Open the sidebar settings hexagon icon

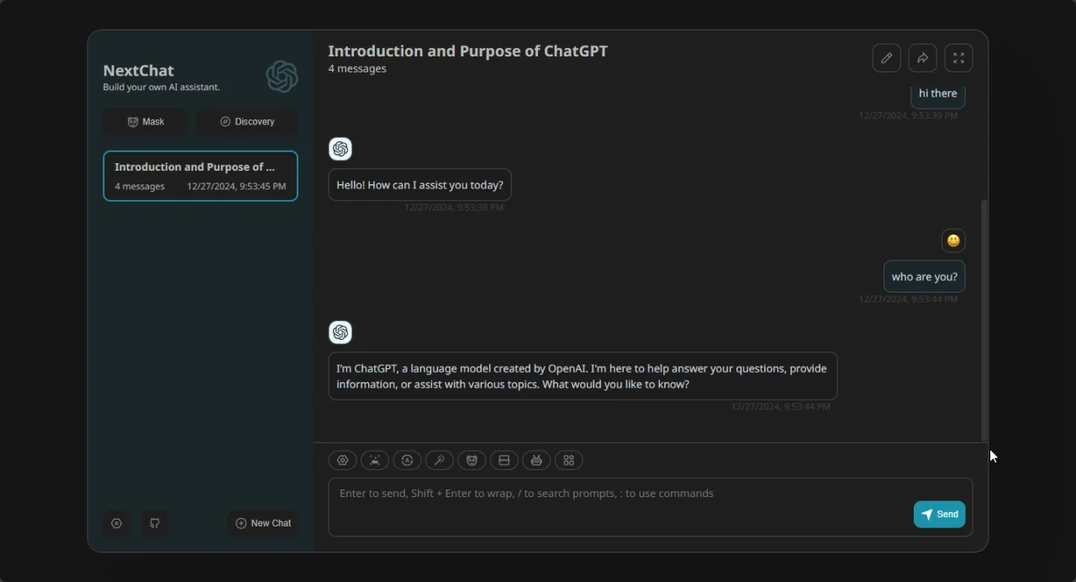point(117,523)
